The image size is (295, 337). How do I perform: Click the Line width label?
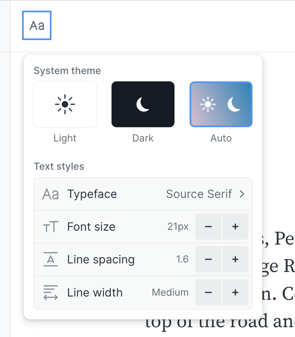coord(95,292)
